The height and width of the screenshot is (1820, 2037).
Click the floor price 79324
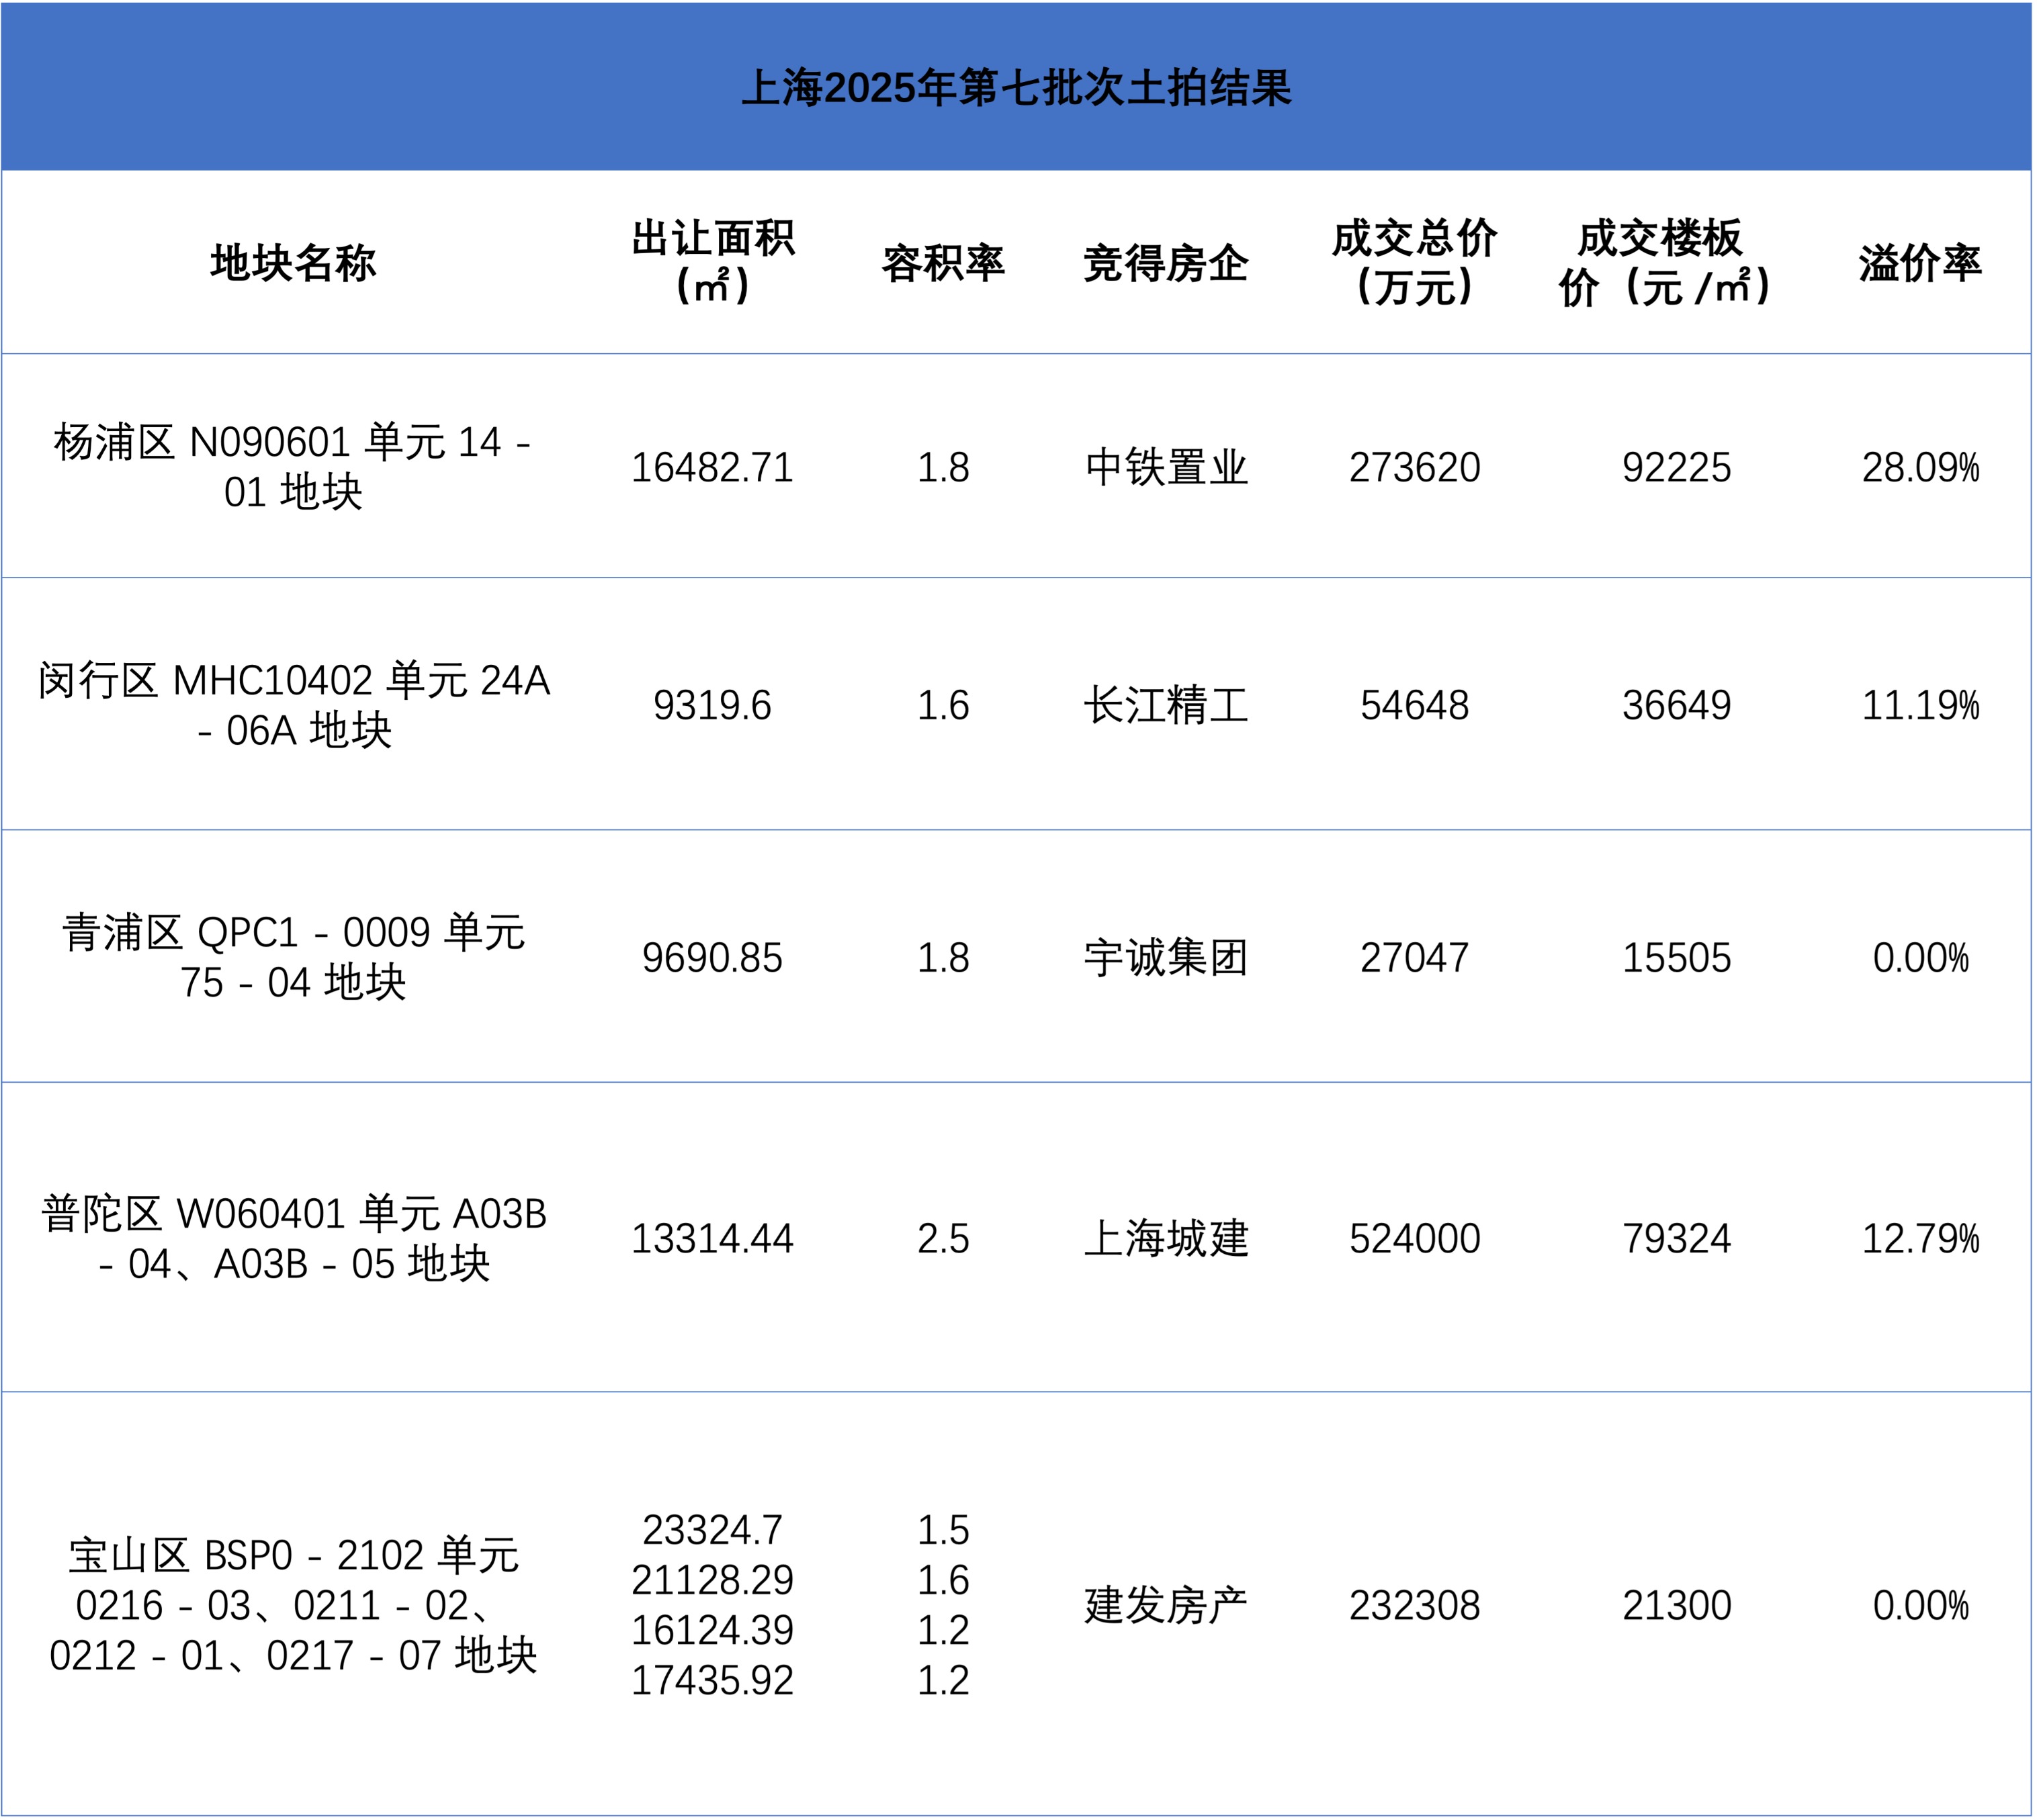(1677, 1239)
